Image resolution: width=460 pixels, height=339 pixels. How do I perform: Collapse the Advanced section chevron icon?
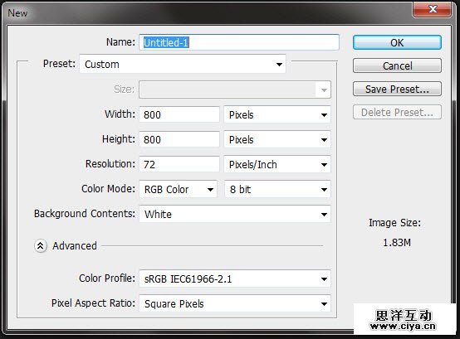[41, 246]
